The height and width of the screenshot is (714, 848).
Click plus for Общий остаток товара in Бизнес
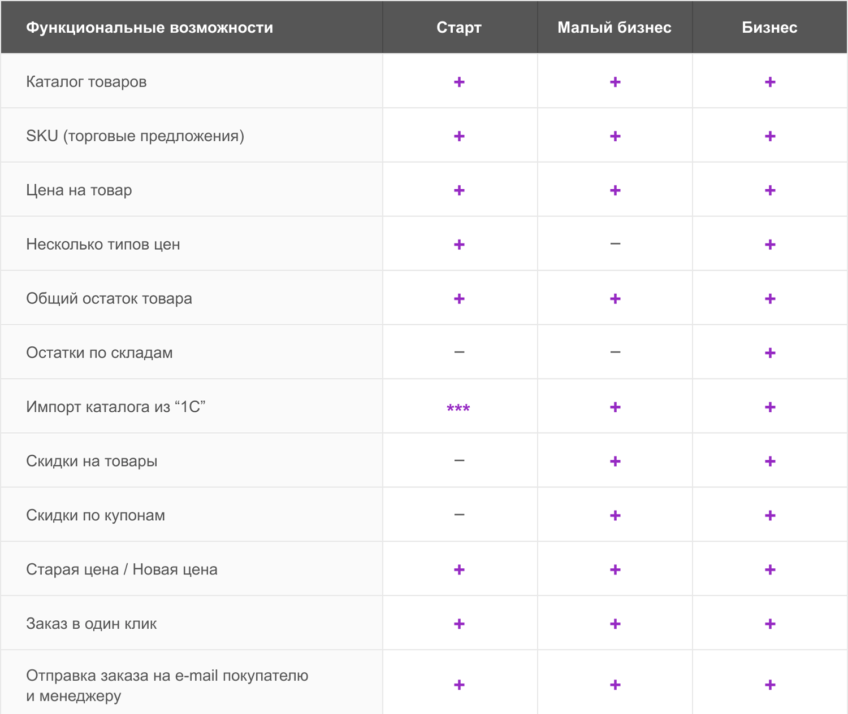click(770, 299)
